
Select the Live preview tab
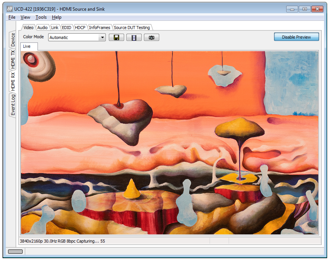click(x=29, y=46)
